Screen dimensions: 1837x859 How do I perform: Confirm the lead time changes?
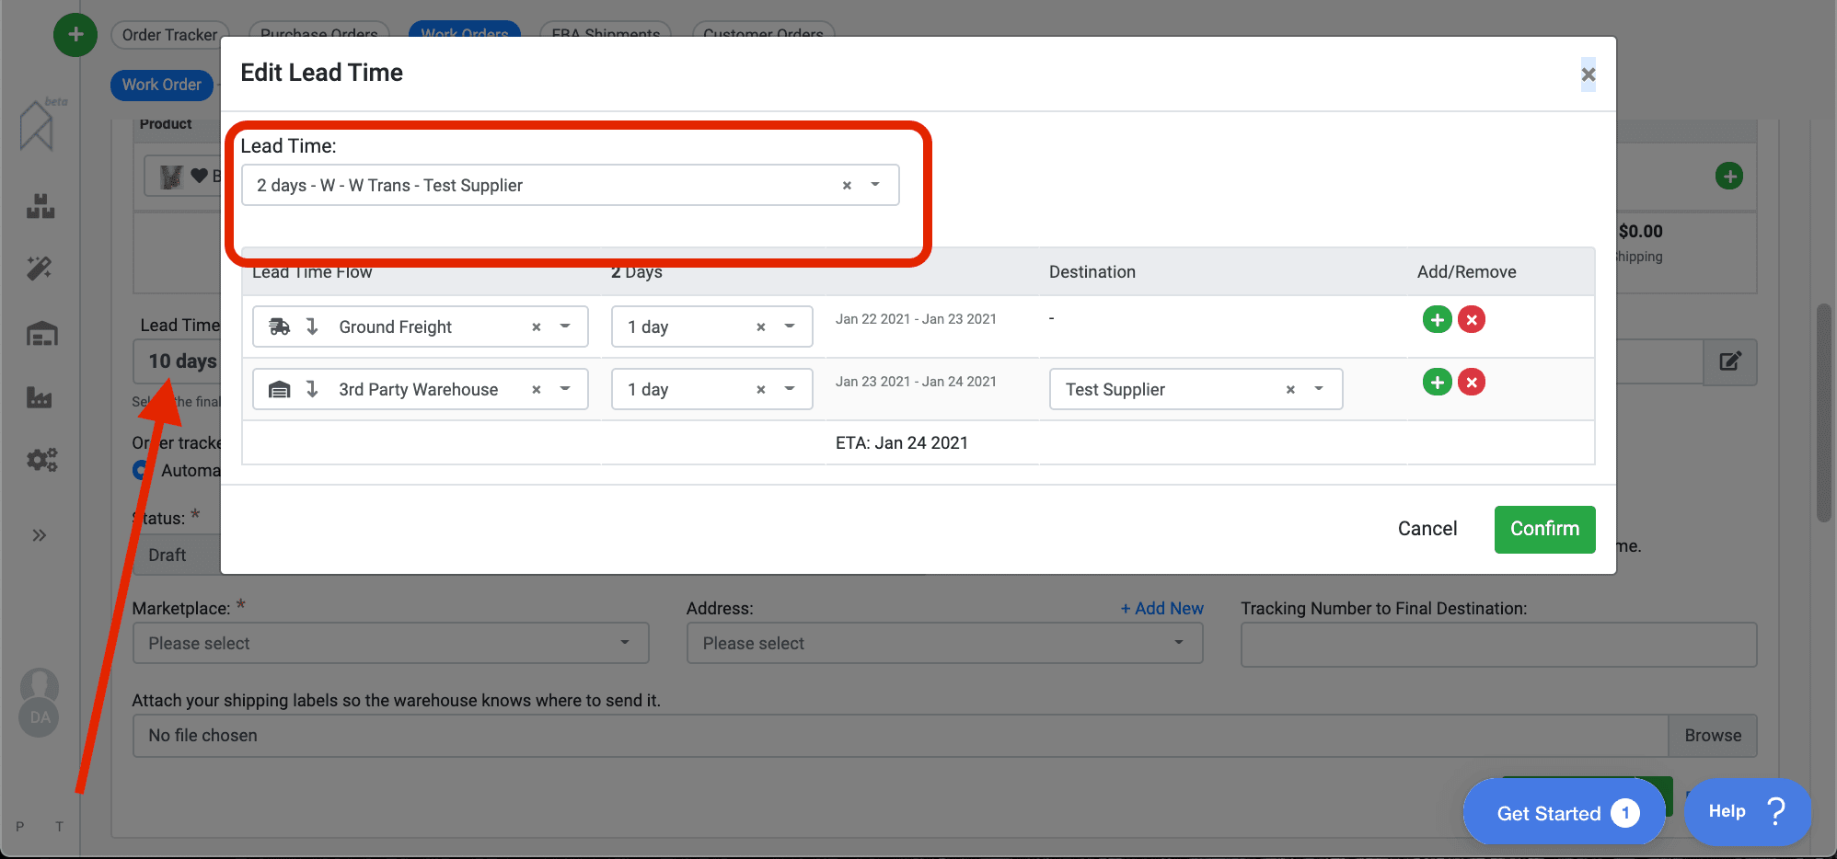coord(1544,529)
